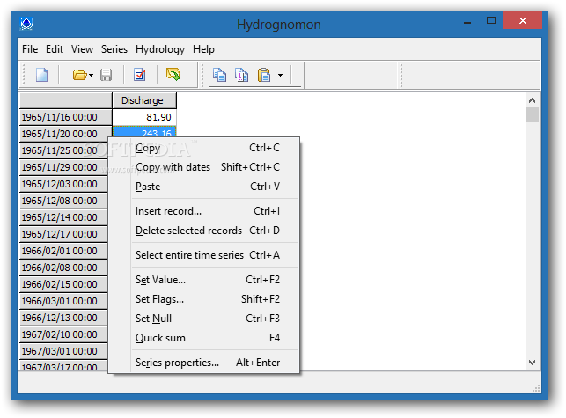
Task: Click the Open folder toolbar icon
Action: click(80, 75)
